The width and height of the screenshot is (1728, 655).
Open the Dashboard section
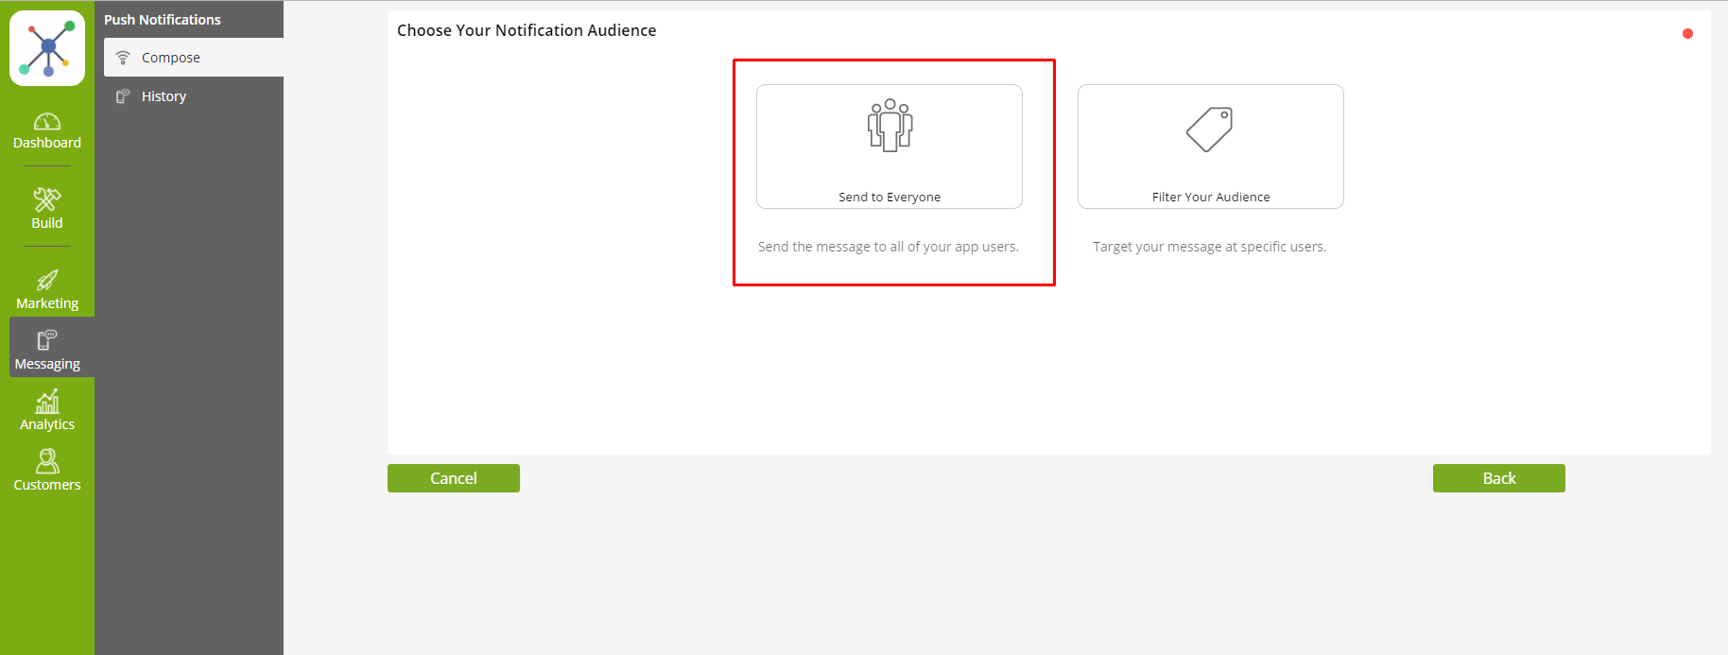47,131
